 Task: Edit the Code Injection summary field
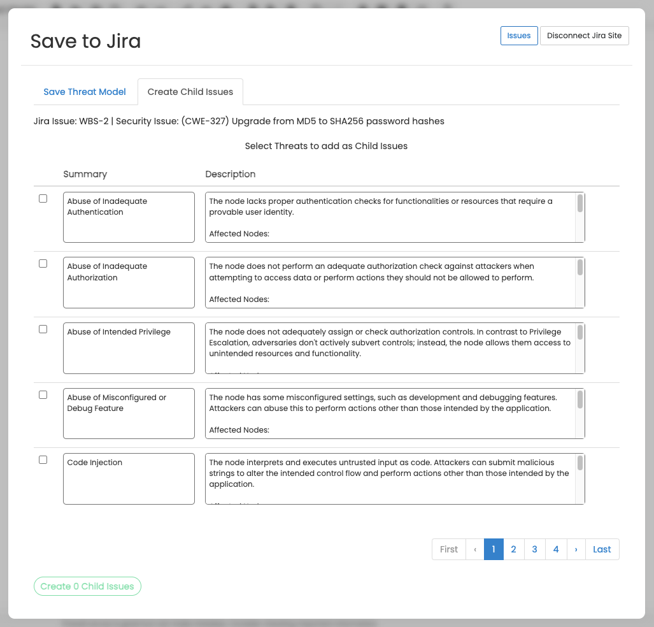(129, 479)
